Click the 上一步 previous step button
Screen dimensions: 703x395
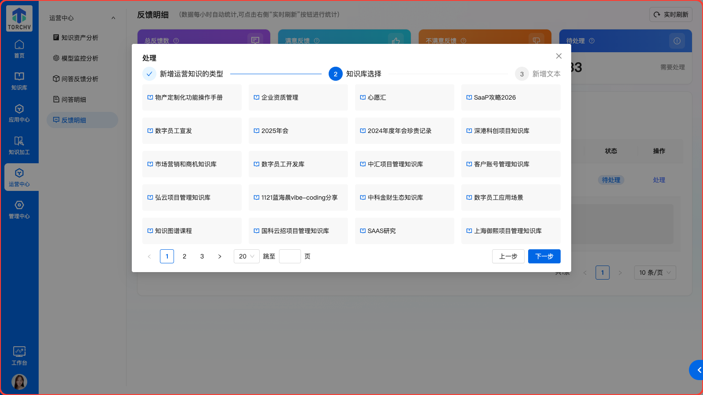tap(508, 256)
